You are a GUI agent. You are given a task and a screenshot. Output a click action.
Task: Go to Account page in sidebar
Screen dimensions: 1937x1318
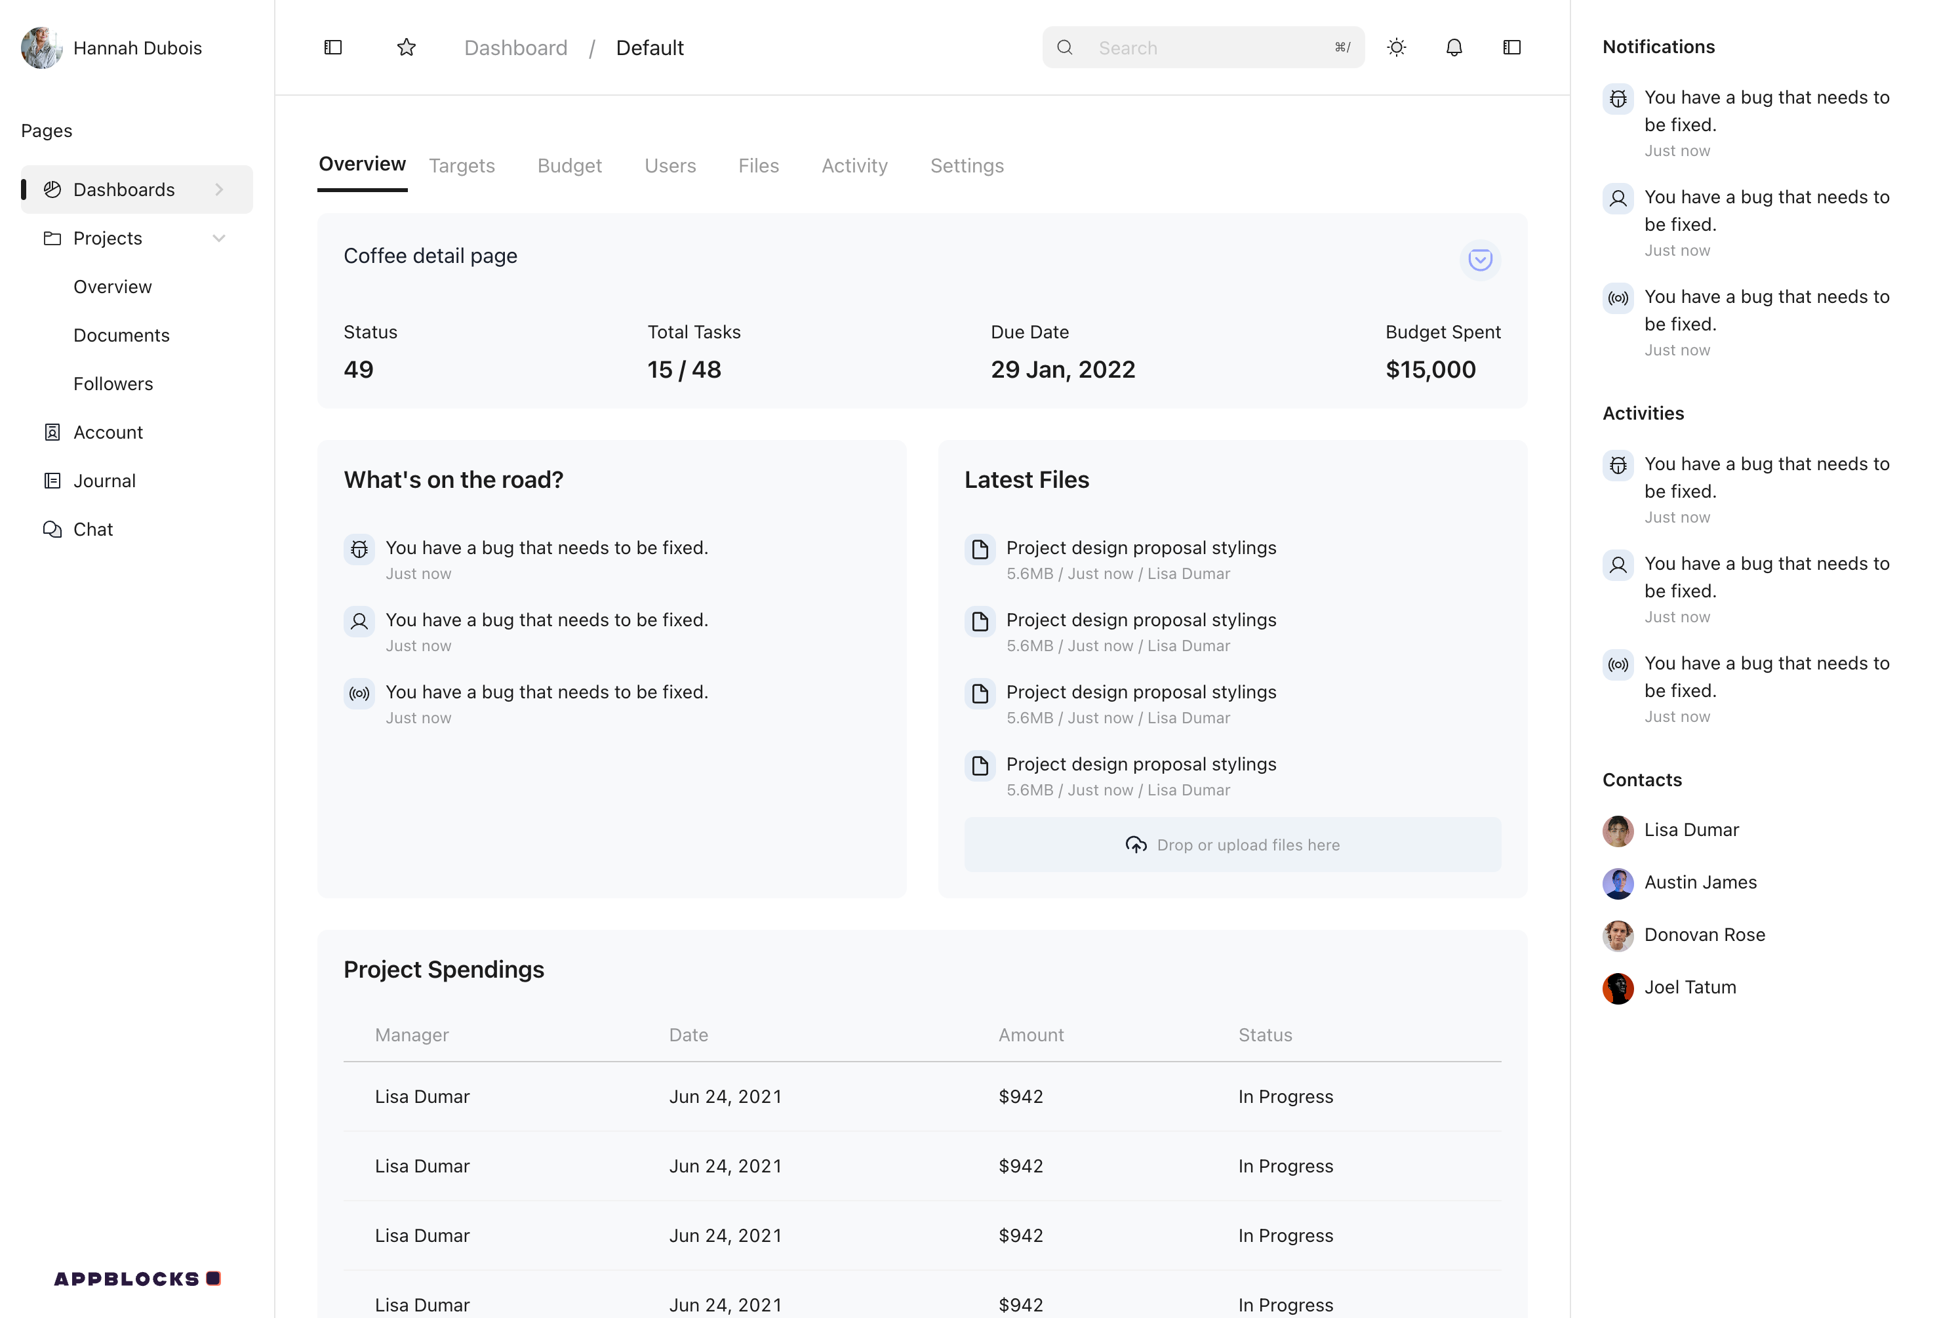tap(108, 433)
